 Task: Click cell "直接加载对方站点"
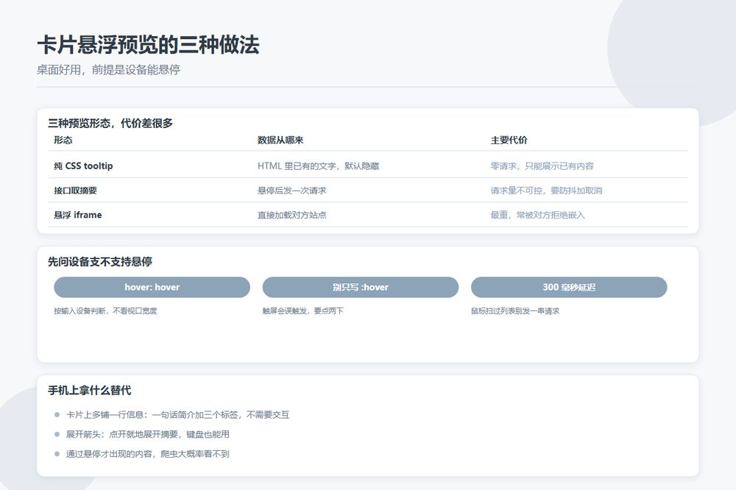point(292,215)
